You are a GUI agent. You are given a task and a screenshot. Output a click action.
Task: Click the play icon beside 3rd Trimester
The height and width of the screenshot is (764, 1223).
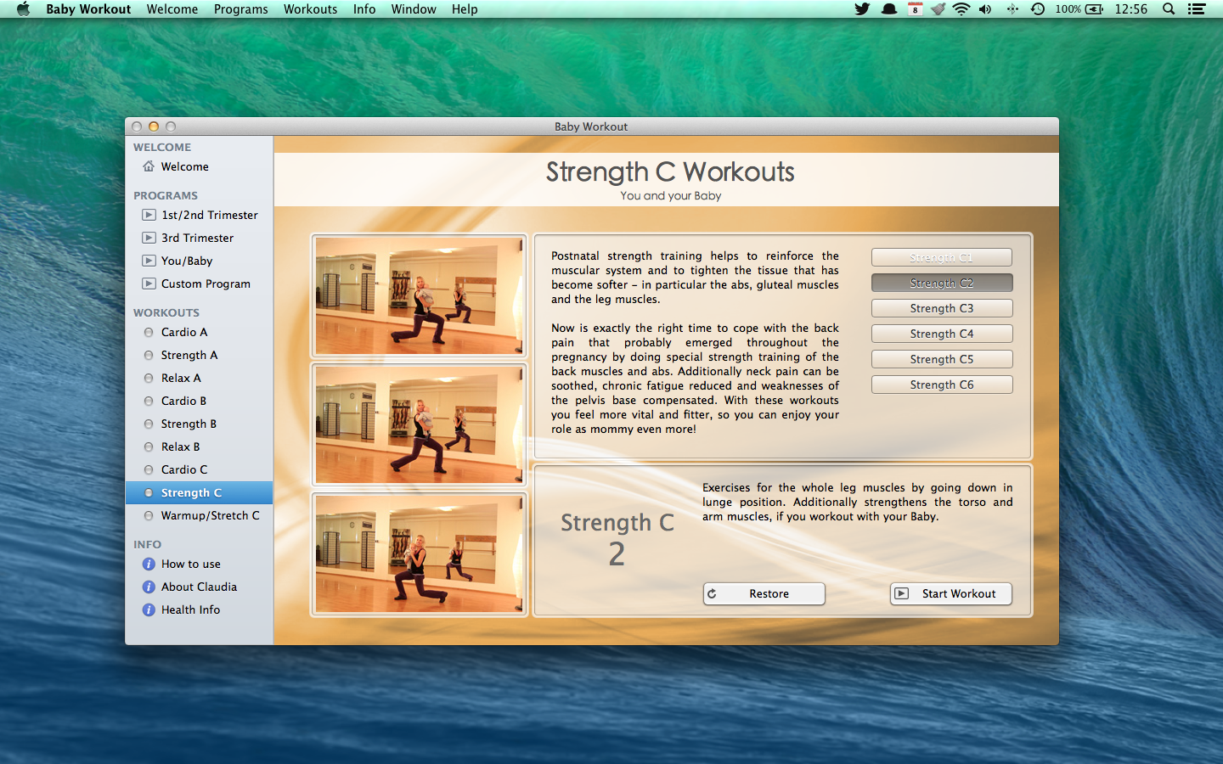tap(149, 238)
